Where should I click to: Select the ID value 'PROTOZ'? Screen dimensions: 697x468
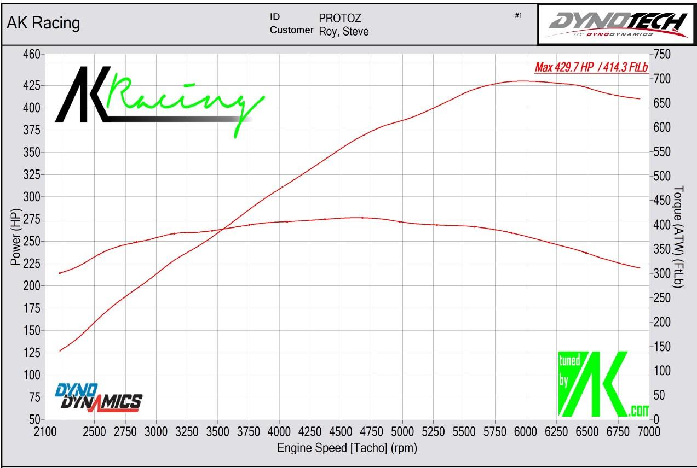340,19
